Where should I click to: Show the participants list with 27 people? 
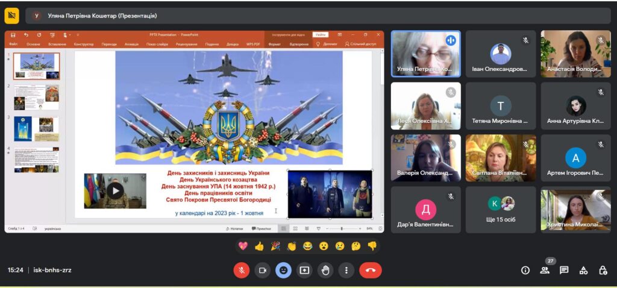coord(545,271)
